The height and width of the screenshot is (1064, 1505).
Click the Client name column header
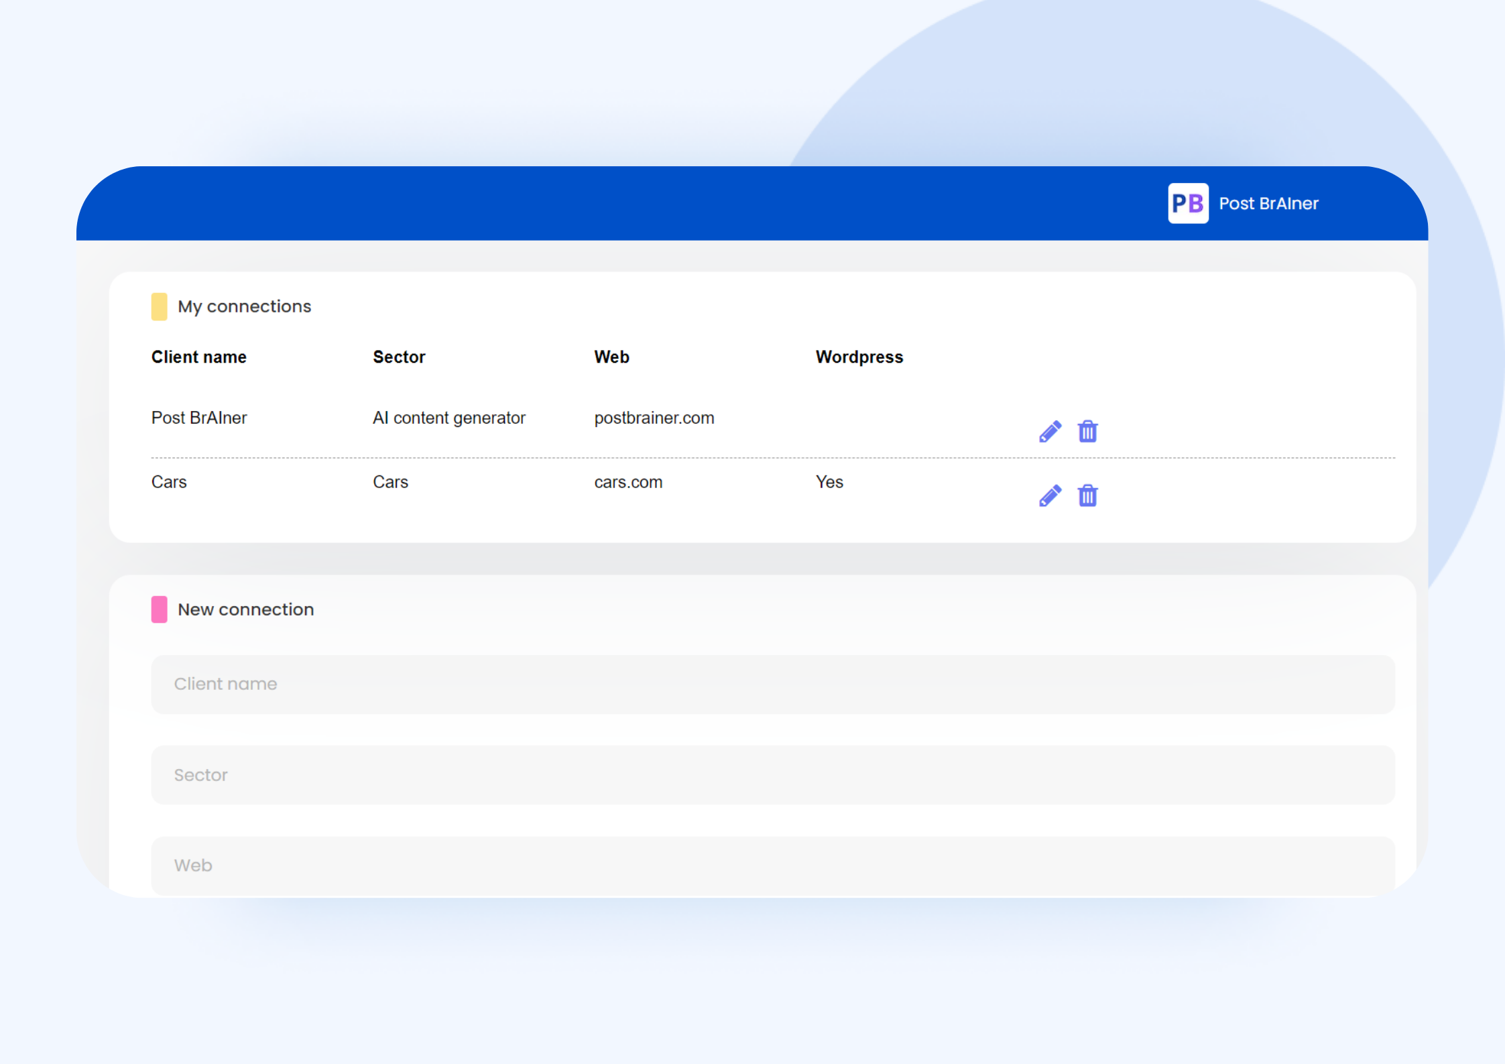(198, 357)
